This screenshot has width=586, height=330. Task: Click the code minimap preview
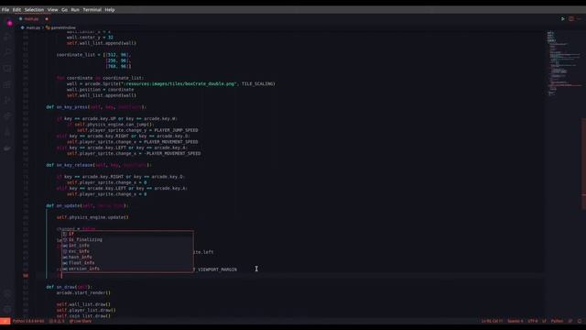564,63
